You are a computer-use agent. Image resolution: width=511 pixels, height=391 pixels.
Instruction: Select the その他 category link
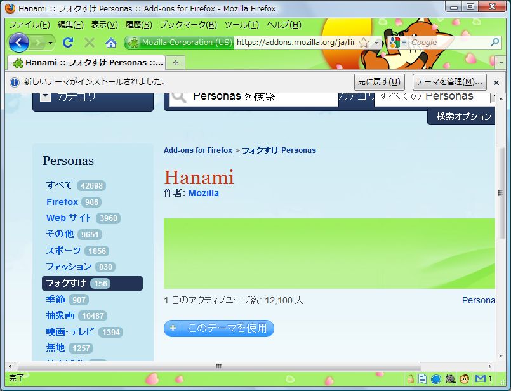tap(60, 234)
